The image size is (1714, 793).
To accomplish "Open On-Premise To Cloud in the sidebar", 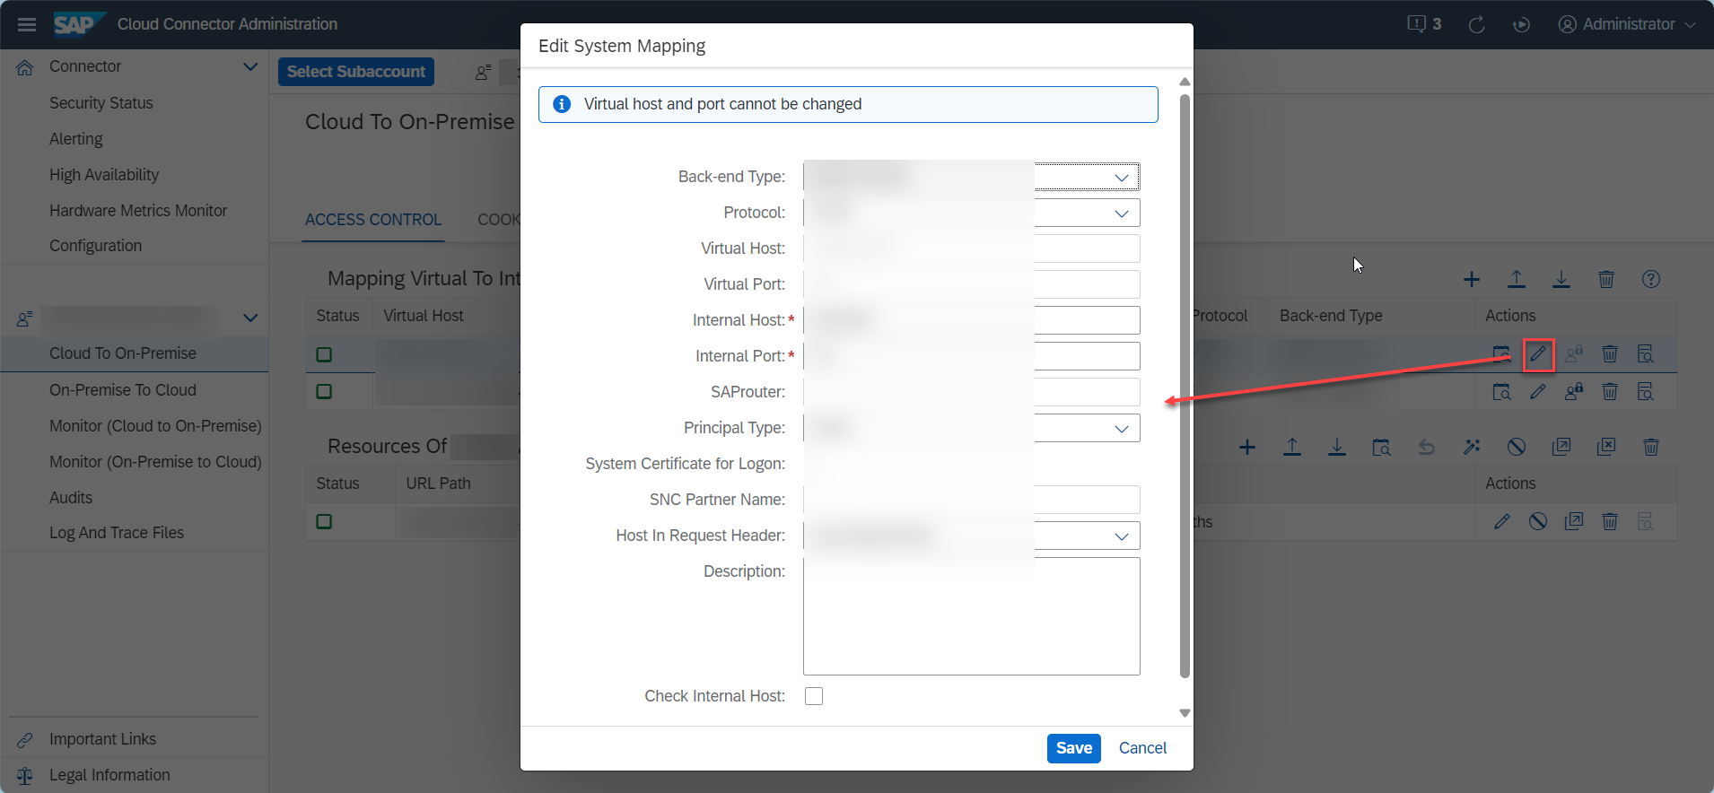I will point(123,390).
